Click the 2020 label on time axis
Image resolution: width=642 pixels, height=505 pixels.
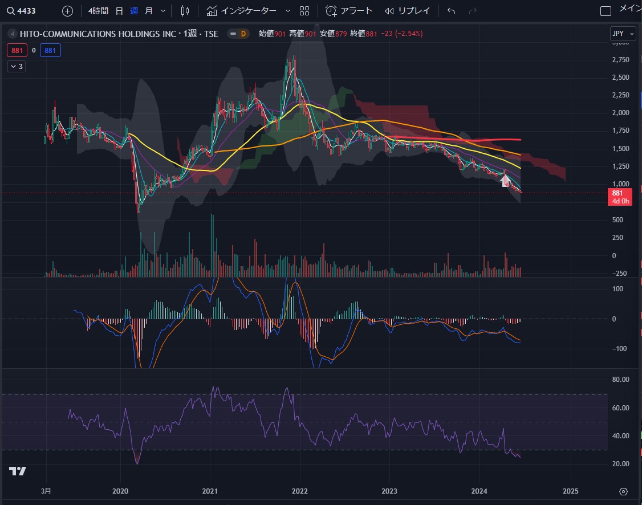(120, 491)
